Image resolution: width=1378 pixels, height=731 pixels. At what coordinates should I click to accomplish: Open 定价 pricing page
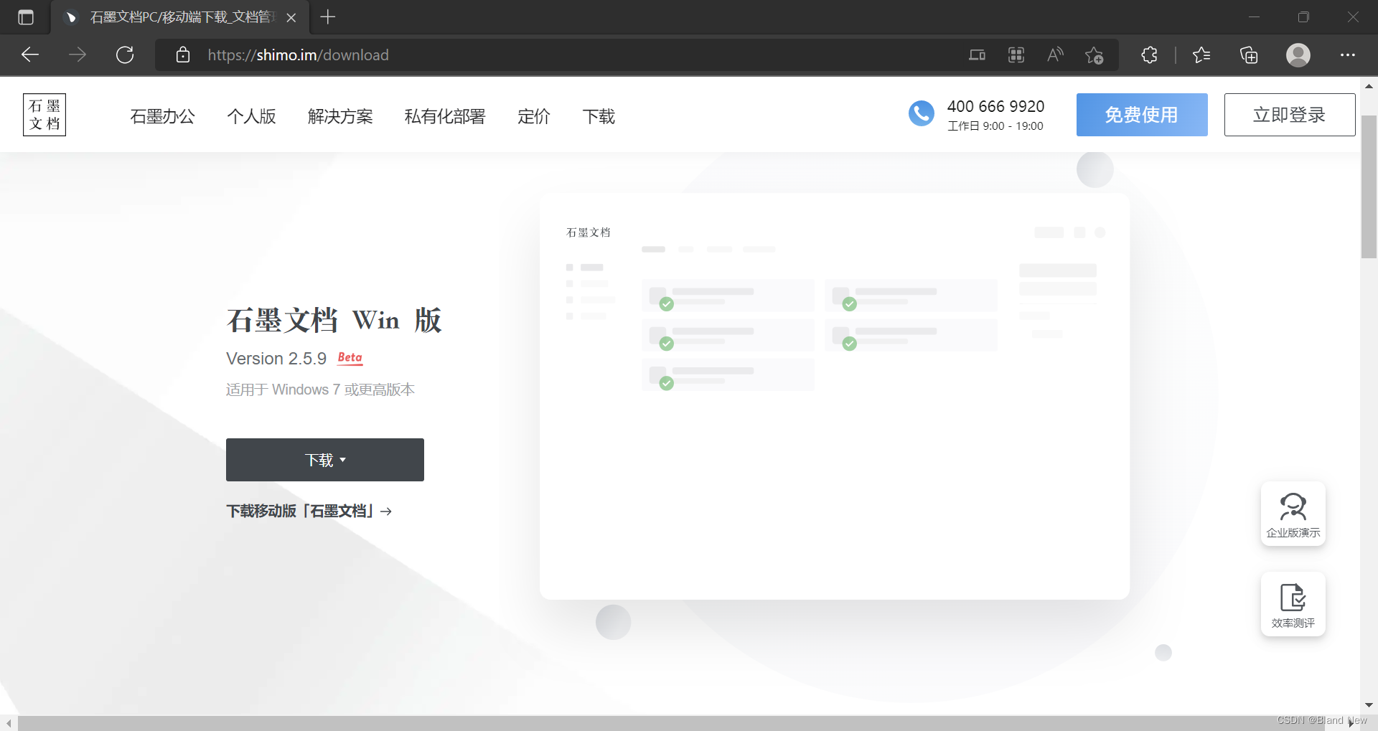[x=534, y=116]
